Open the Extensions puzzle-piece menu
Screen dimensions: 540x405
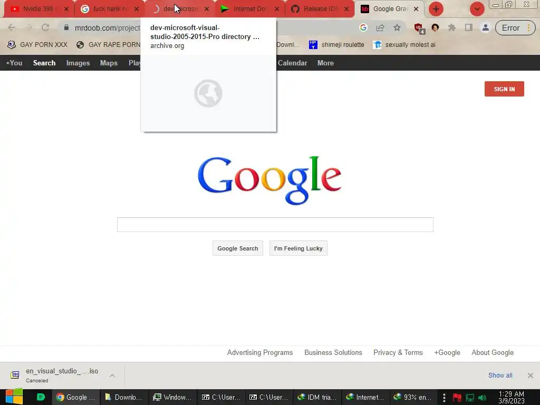(x=451, y=27)
